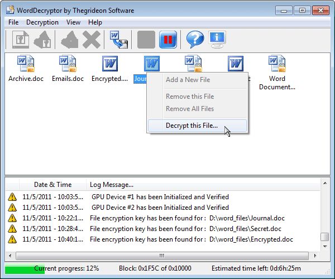335x279 pixels.
Task: Click the 'Block: 0x1F5C of 0x10000' status text
Action: pyautogui.click(x=155, y=268)
